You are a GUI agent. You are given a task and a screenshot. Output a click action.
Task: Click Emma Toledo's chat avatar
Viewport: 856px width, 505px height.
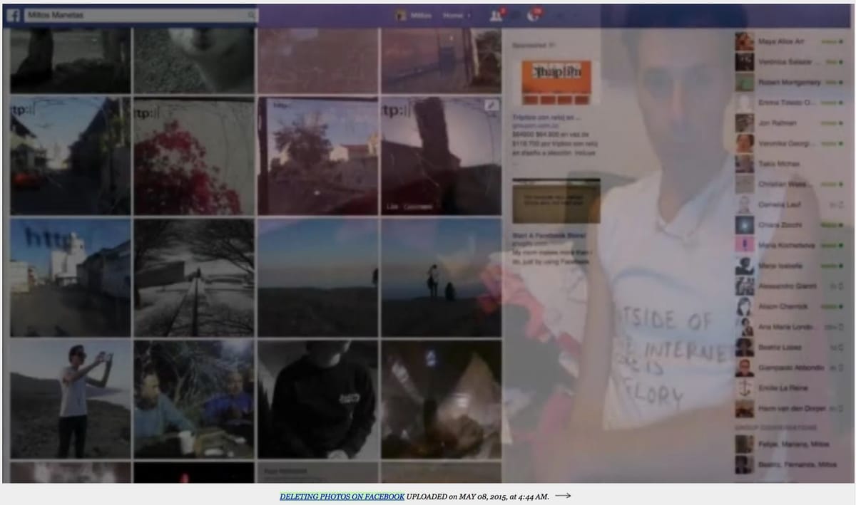coord(745,103)
